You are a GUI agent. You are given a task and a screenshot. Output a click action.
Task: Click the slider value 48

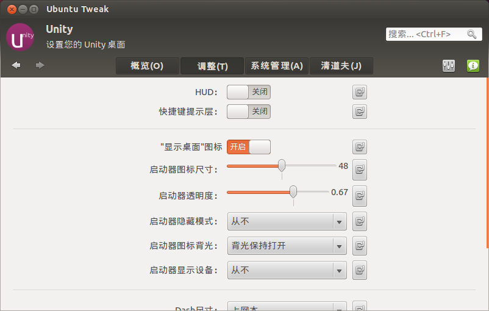[343, 166]
